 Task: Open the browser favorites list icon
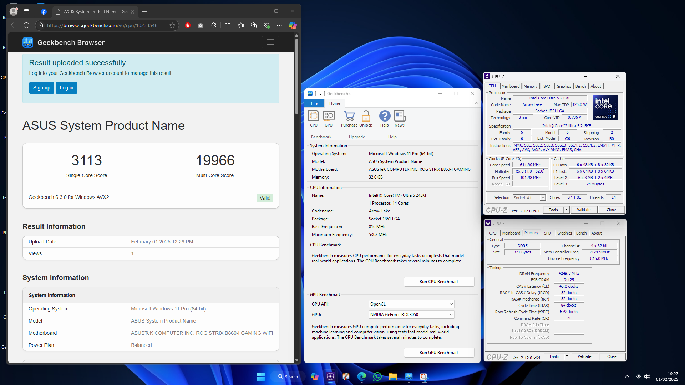click(x=241, y=25)
